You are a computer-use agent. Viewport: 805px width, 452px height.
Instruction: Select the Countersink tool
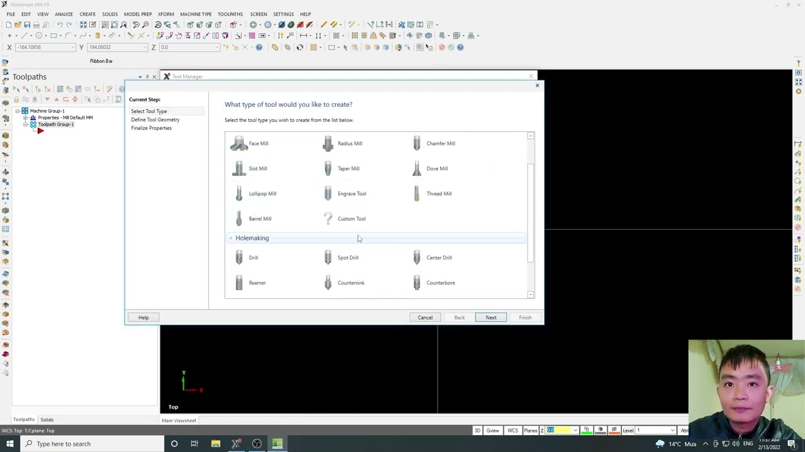(x=343, y=282)
